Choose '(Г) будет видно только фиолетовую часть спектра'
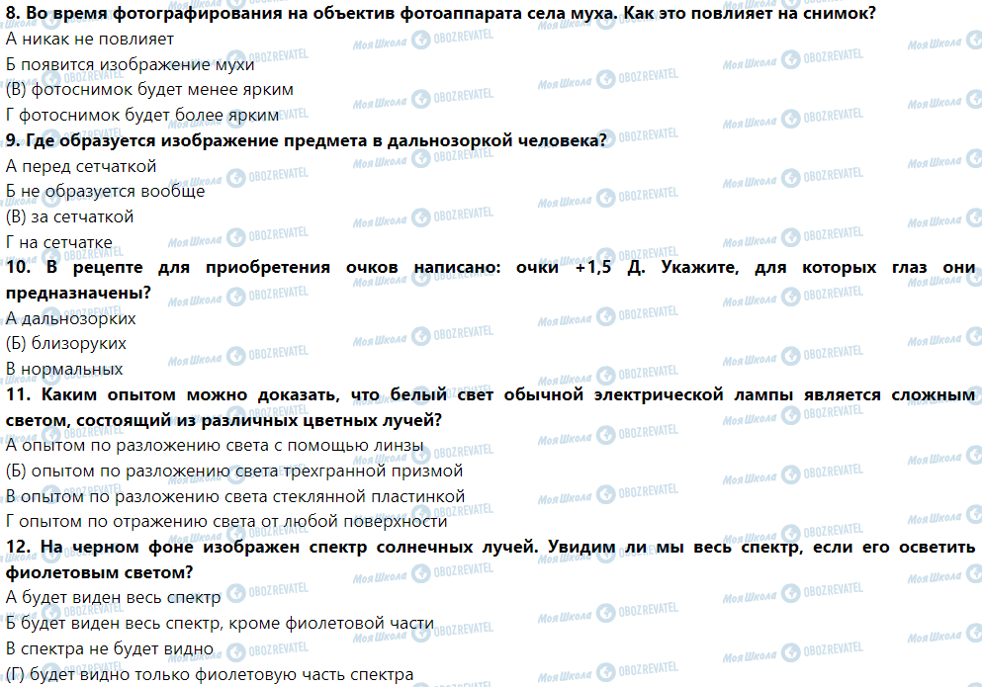 209,675
